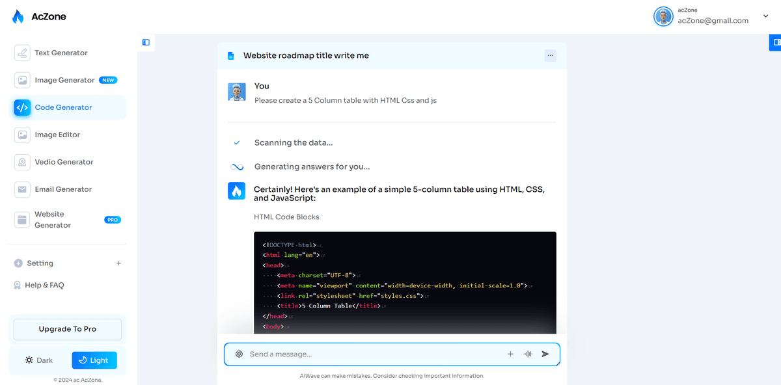Open the three-dot chat options menu
Screen dimensions: 781x385
pos(551,55)
